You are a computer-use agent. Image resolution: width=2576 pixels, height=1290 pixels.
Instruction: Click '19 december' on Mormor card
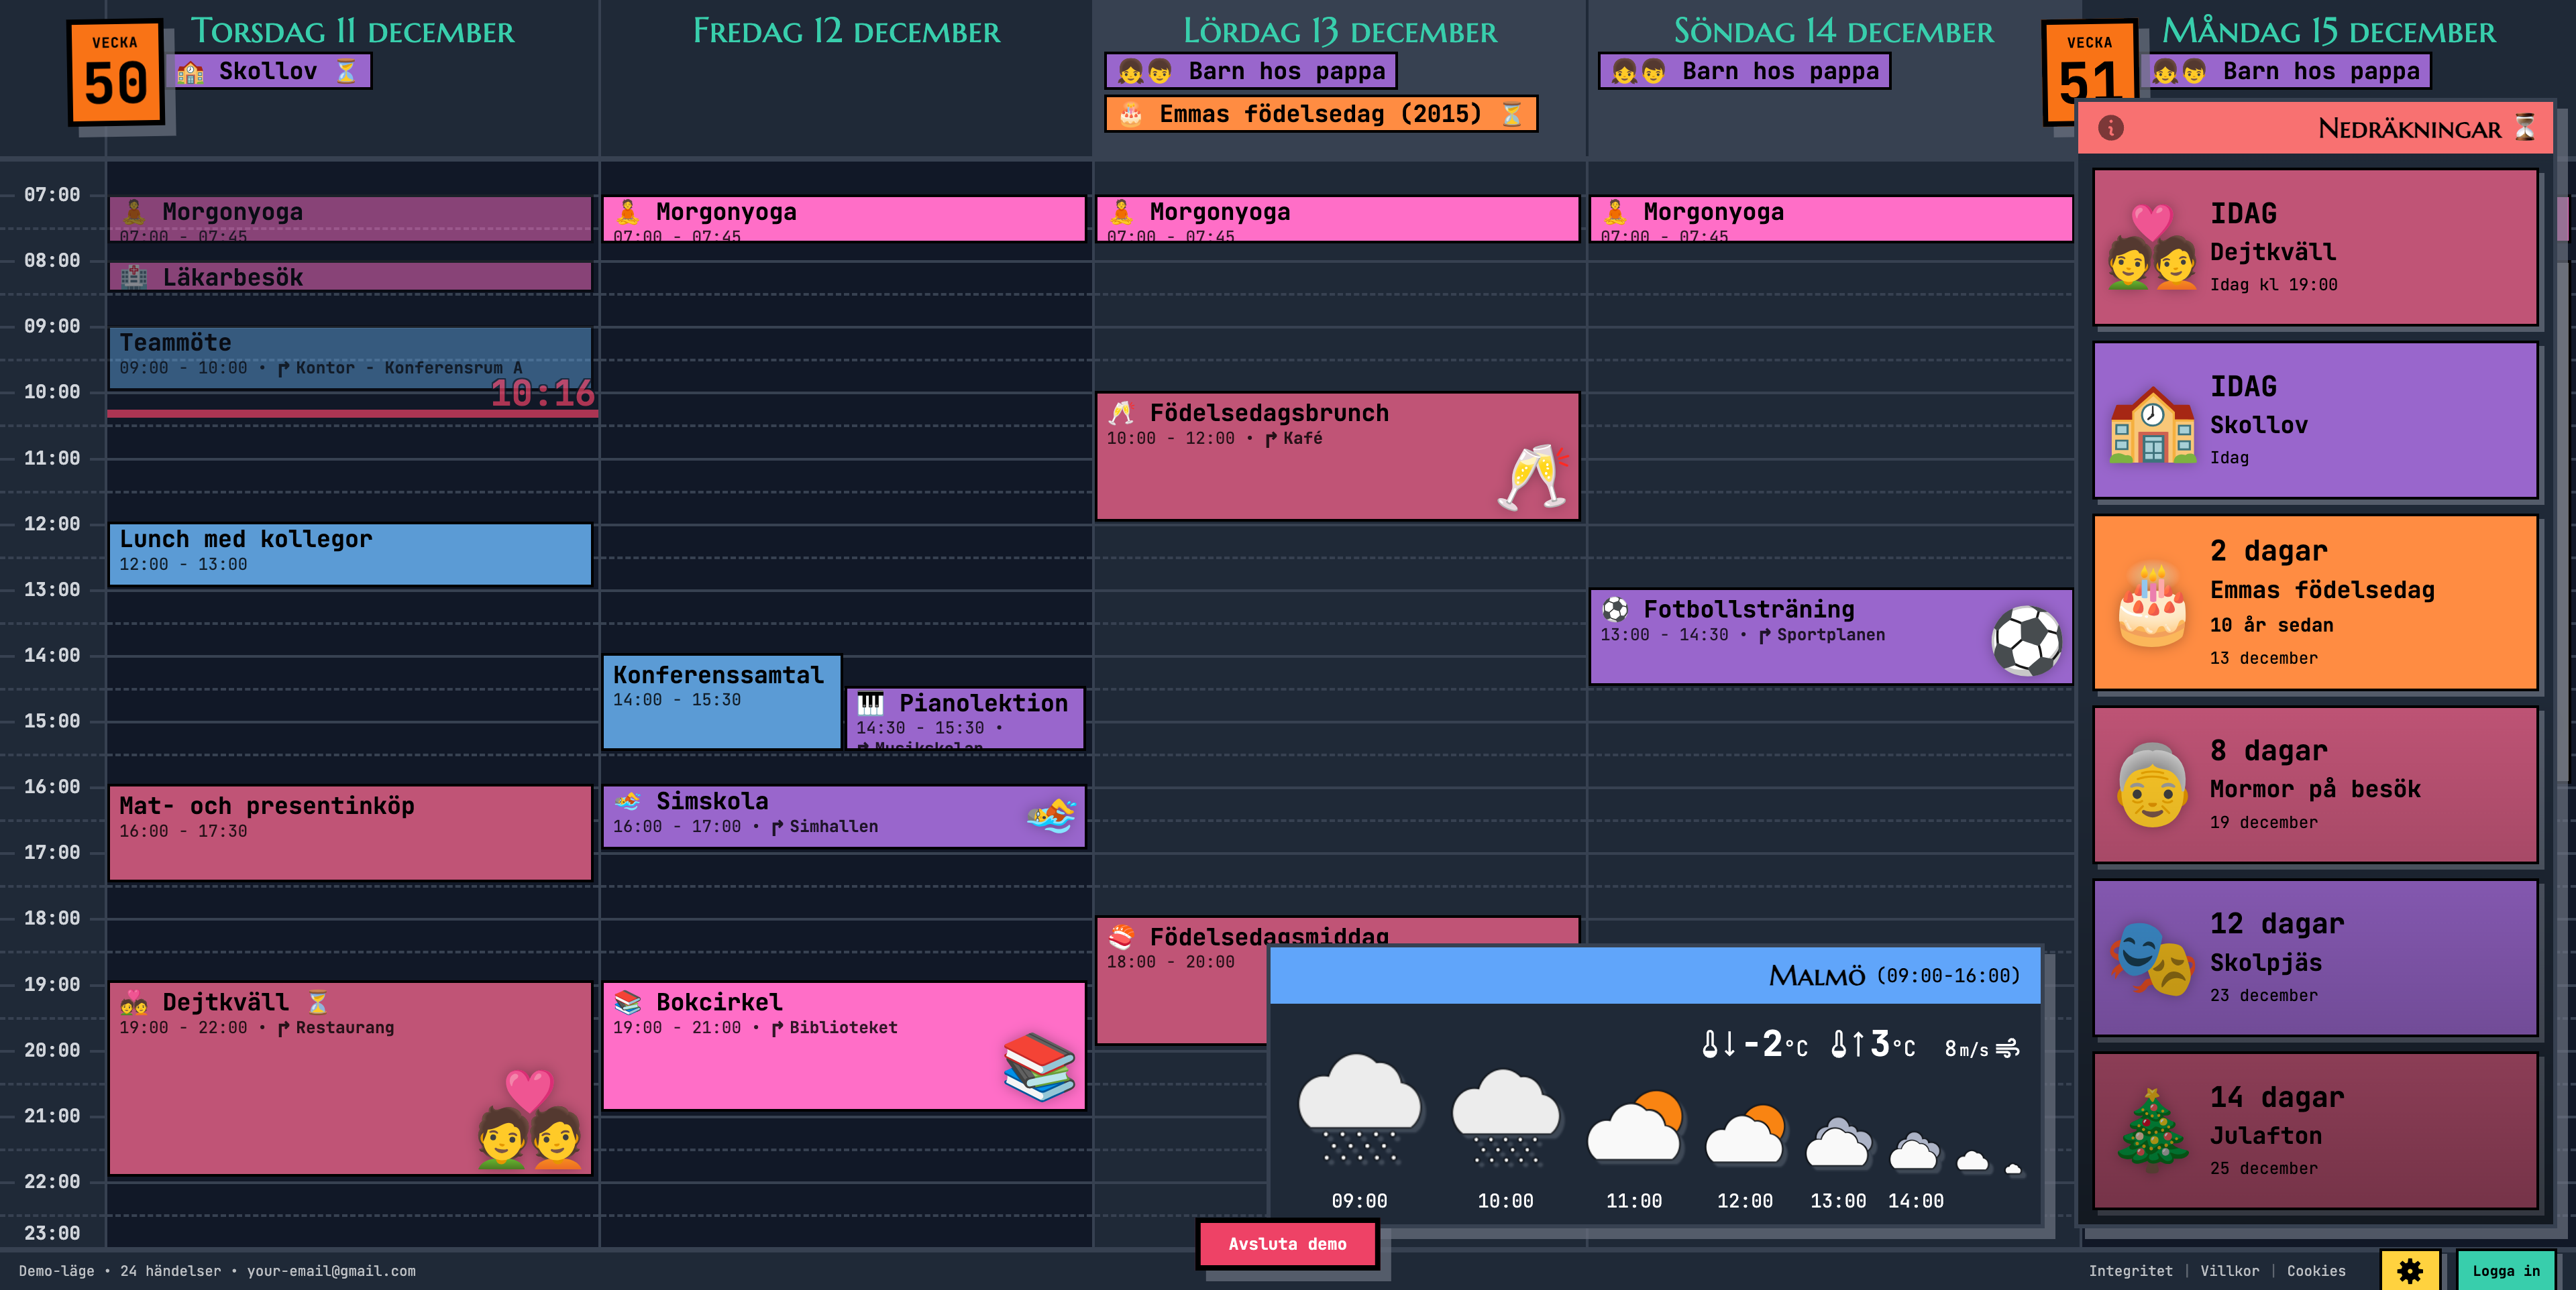pyautogui.click(x=2263, y=823)
